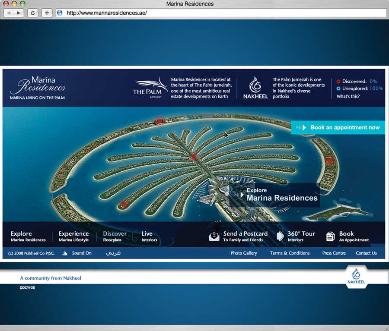Open Press Centre link
Viewport: 389px width, 331px height.
[334, 253]
